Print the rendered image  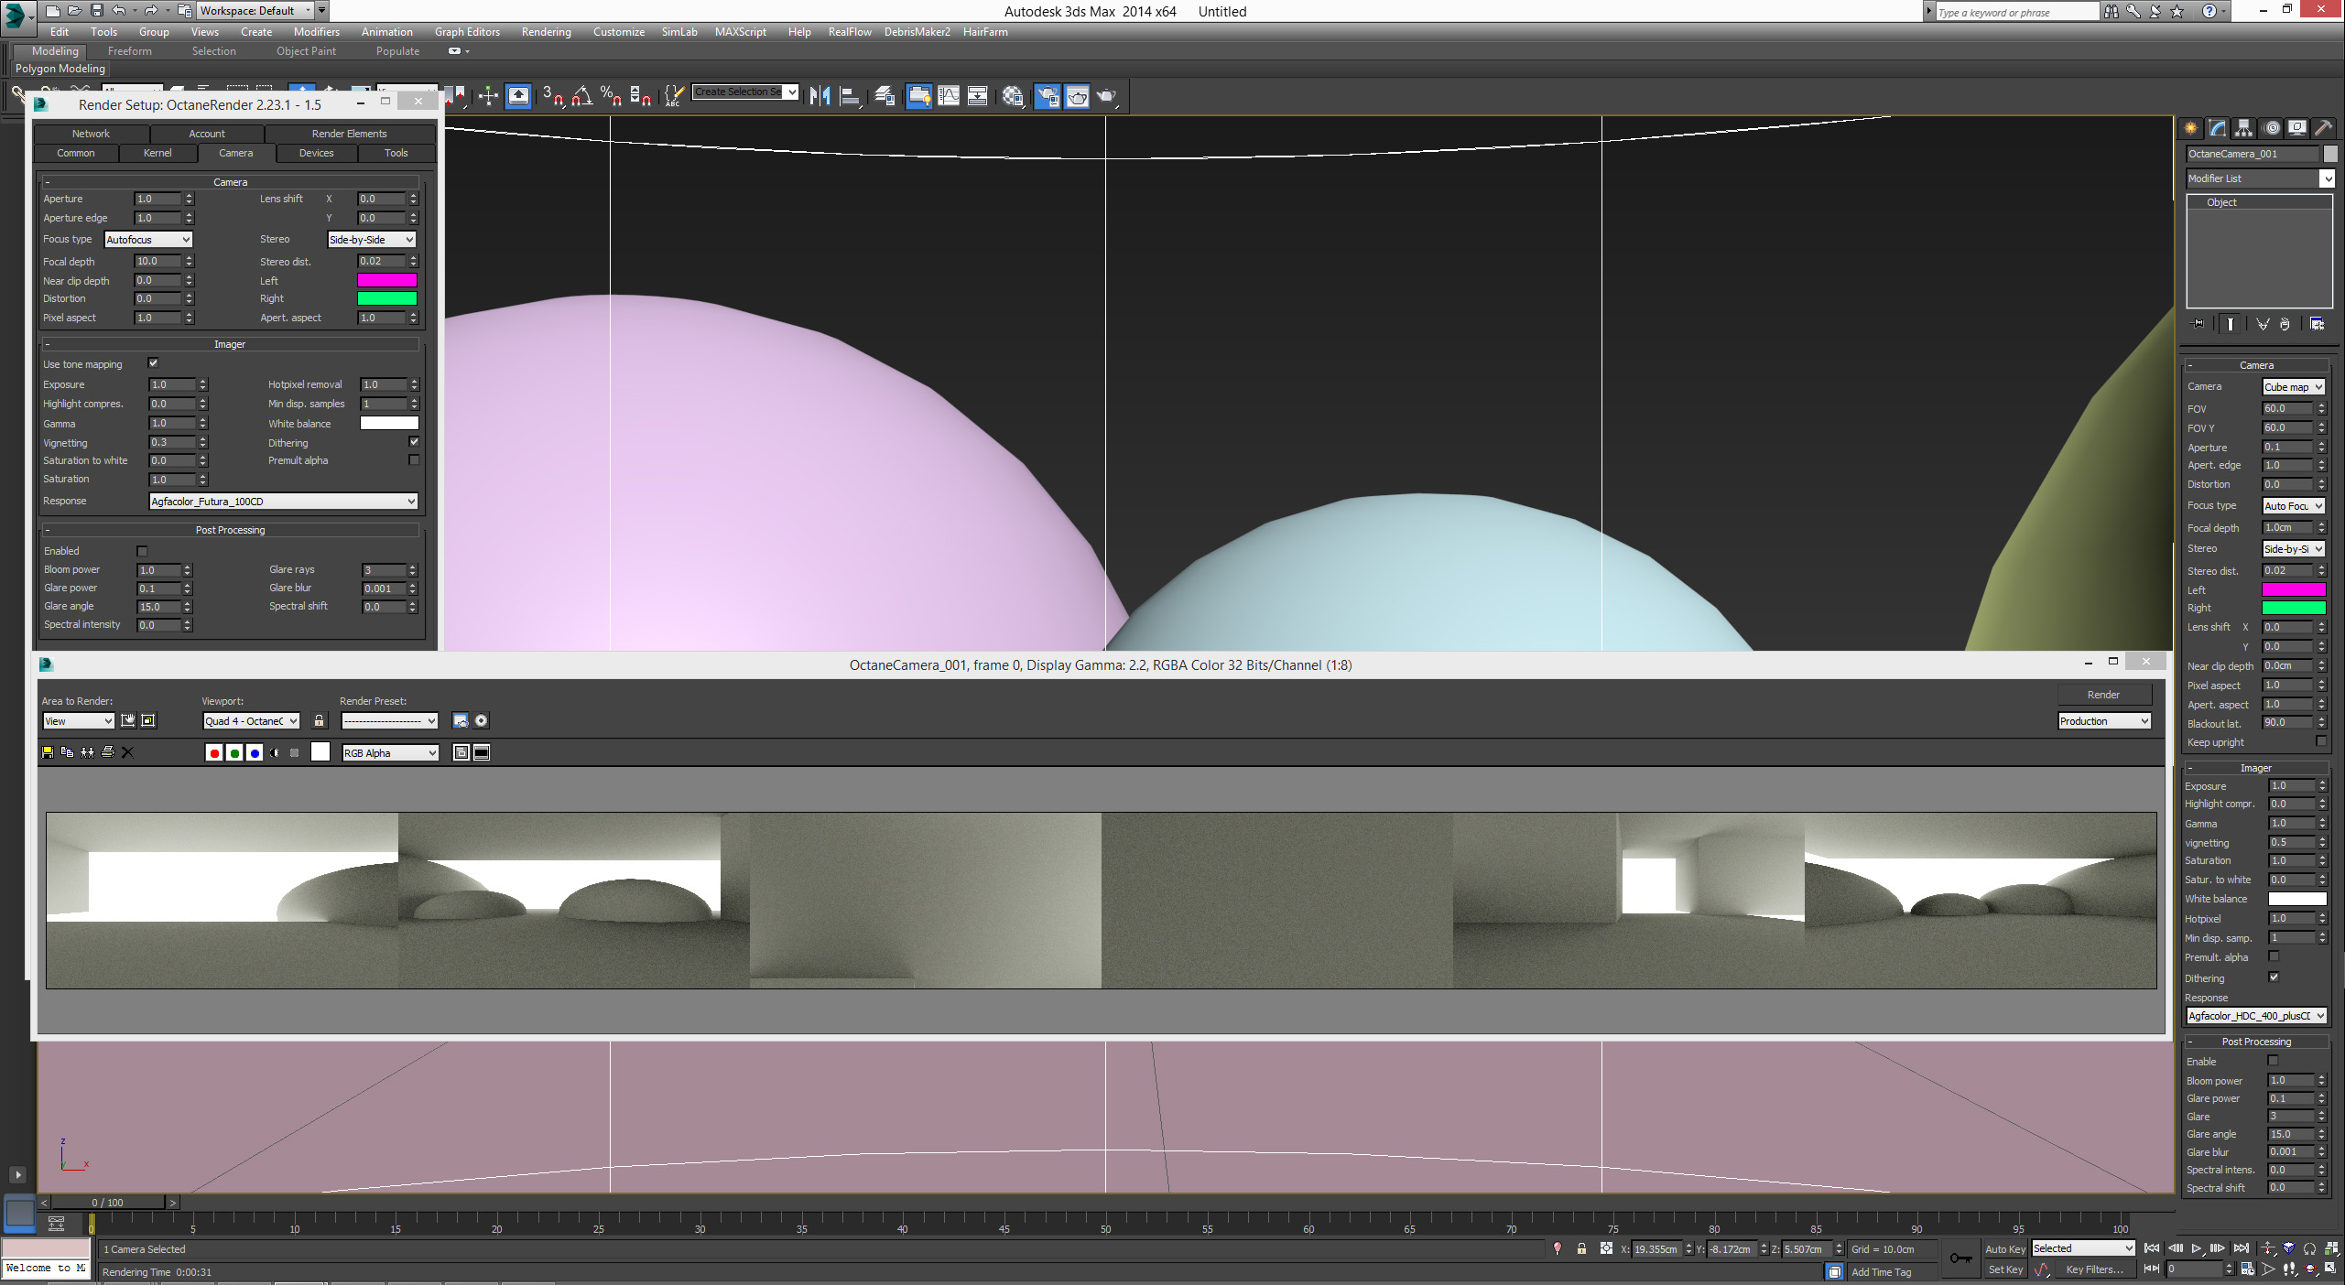point(107,752)
